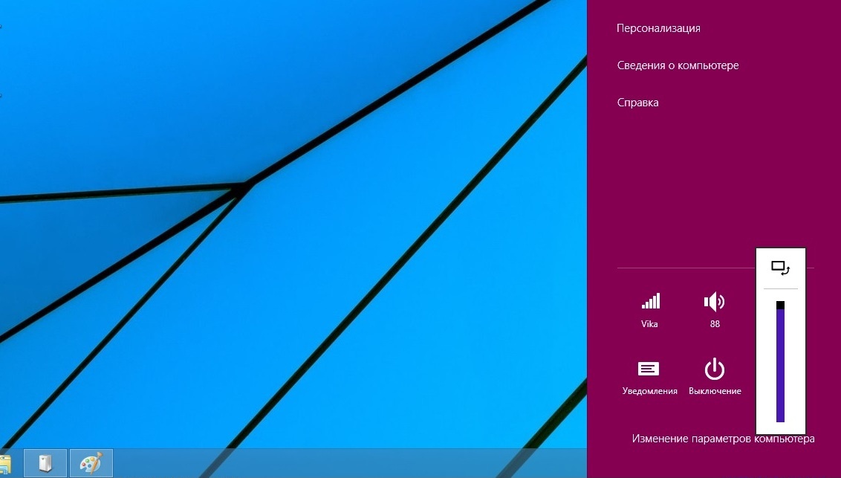Open the Vika network signal icon
This screenshot has width=841, height=478.
click(650, 301)
